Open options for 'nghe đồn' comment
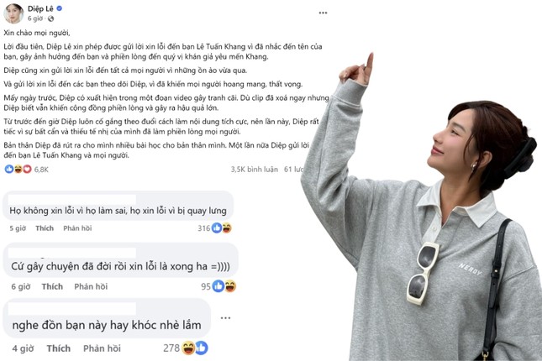 (x=225, y=318)
